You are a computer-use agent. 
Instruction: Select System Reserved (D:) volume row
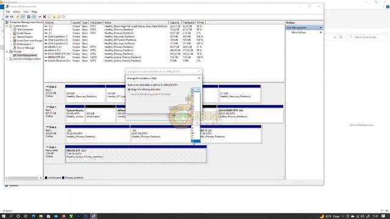coord(124,61)
